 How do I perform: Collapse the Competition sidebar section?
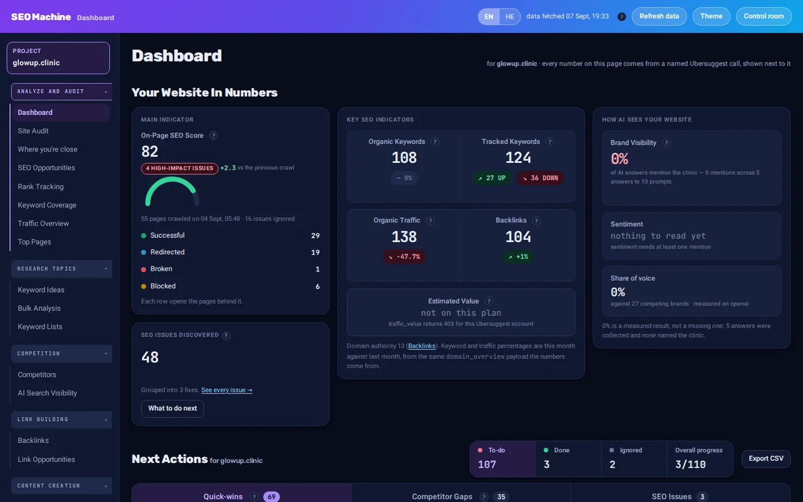click(x=61, y=354)
